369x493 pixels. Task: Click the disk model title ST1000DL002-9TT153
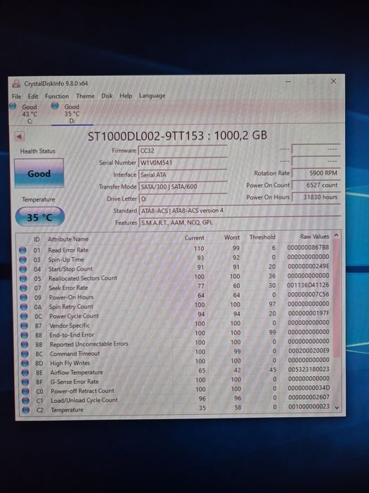coord(146,136)
